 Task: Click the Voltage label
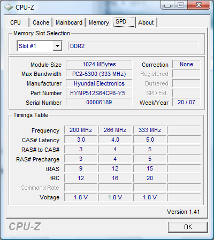tap(49, 197)
